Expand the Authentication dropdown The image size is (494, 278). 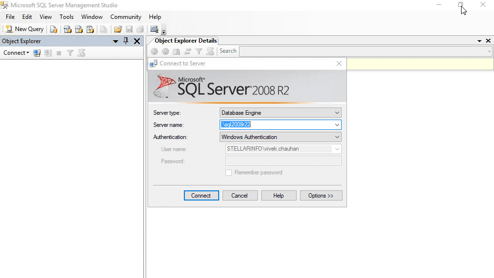(x=337, y=137)
